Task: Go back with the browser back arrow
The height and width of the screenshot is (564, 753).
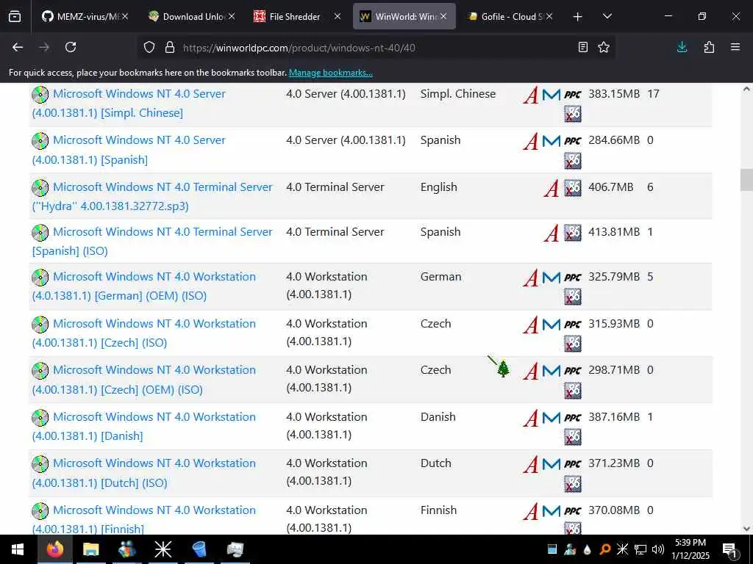Action: click(18, 47)
